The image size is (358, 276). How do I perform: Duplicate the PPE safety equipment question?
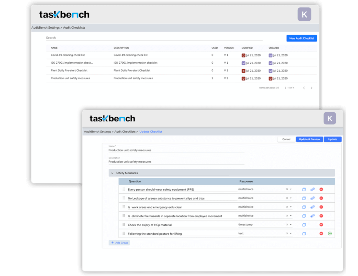click(304, 189)
